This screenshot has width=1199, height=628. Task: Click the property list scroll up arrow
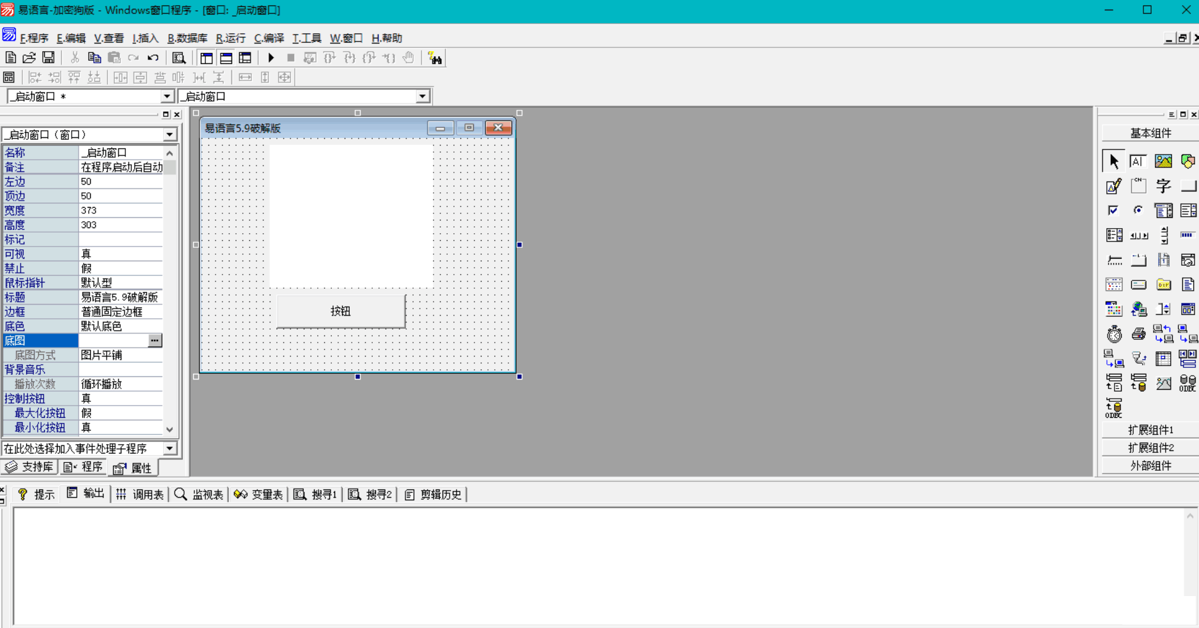[x=169, y=153]
